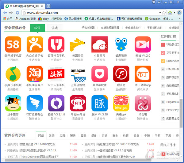The width and height of the screenshot is (184, 163).
Task: Switch to 聊天 category tab
Action: pos(73,135)
